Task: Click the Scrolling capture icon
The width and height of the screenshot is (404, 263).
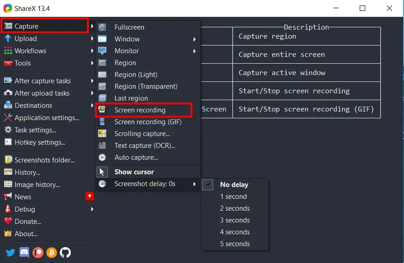Action: click(102, 134)
